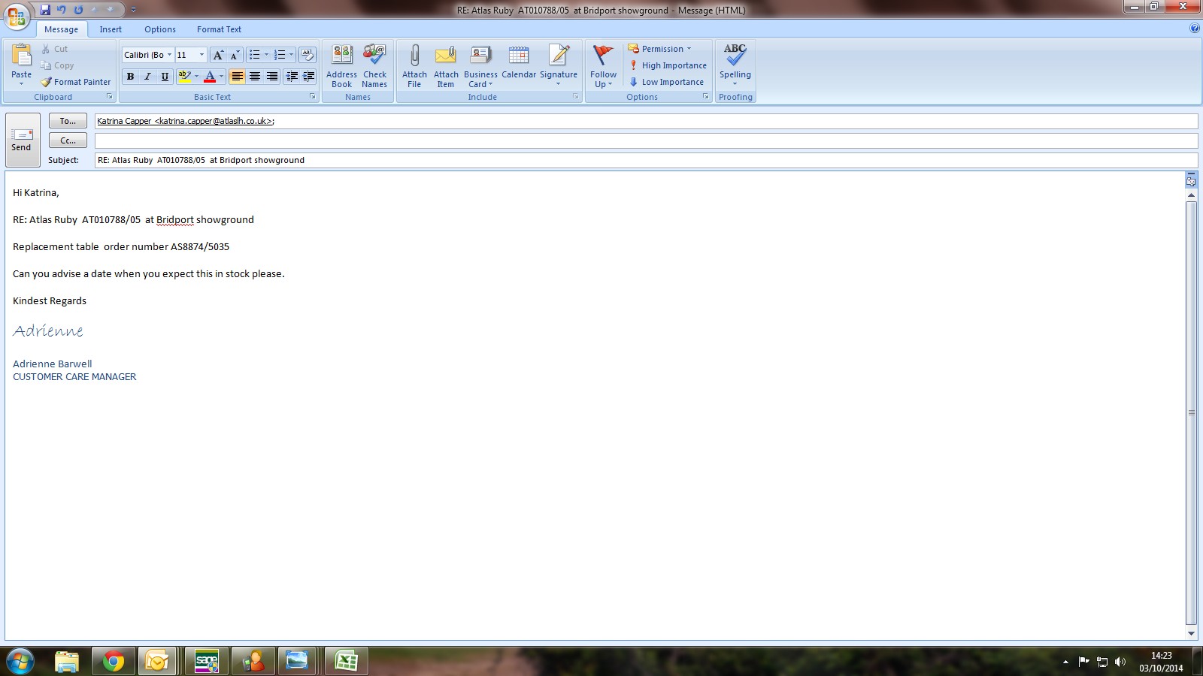Align text to the left

pos(237,76)
